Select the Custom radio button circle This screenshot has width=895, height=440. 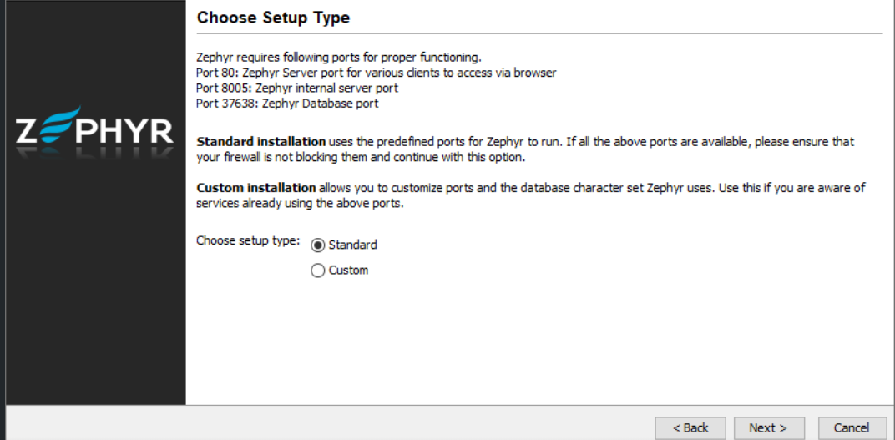pyautogui.click(x=317, y=271)
